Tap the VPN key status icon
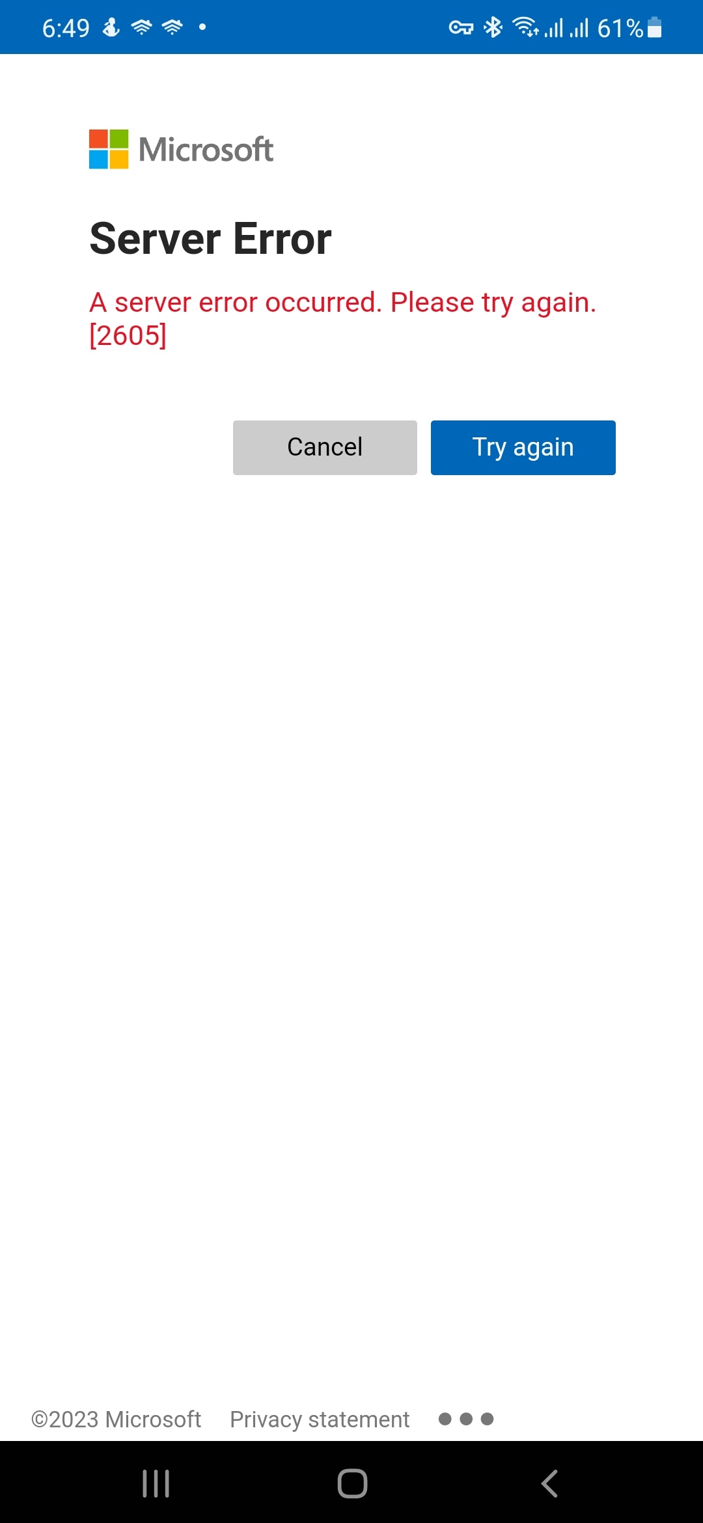This screenshot has height=1523, width=703. point(461,28)
